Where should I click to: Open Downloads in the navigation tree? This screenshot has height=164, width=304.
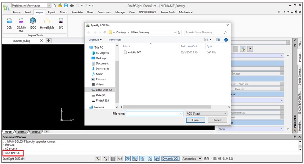coord(102,69)
